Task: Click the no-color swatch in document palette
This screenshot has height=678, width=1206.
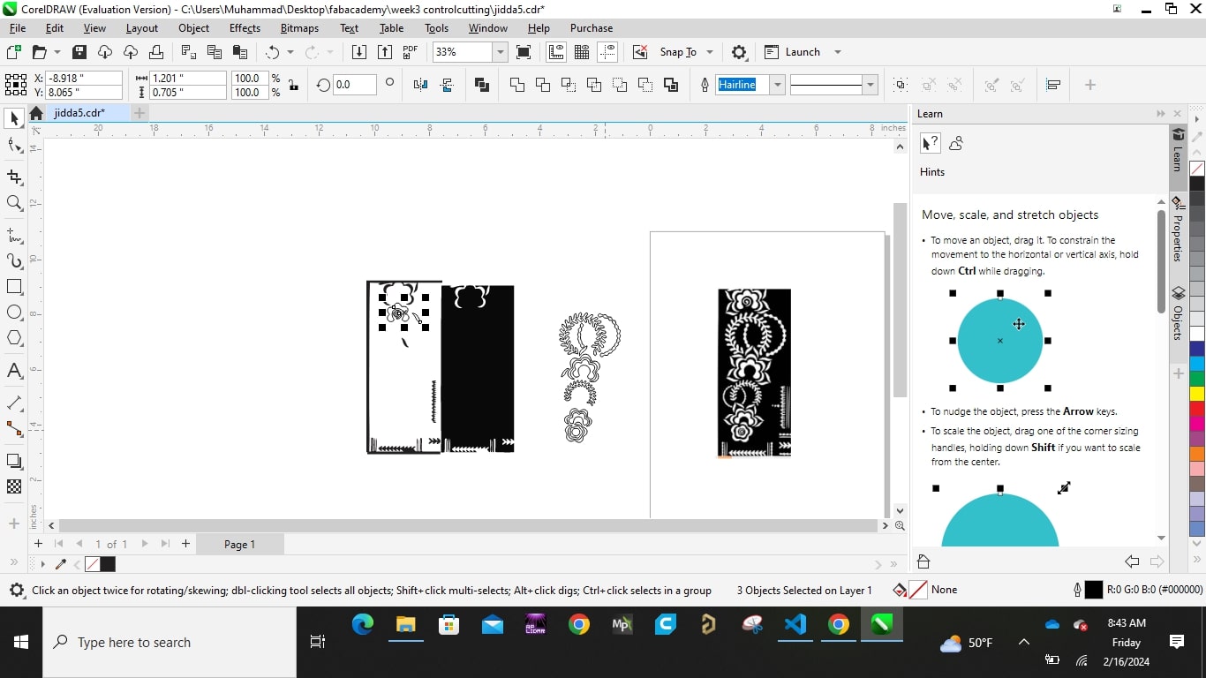Action: pyautogui.click(x=92, y=564)
